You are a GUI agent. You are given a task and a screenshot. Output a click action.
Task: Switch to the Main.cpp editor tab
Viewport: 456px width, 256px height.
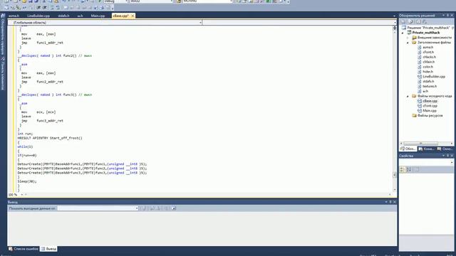click(98, 16)
